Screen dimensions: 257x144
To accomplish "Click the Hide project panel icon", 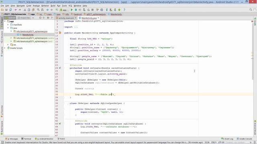I will [52, 18].
